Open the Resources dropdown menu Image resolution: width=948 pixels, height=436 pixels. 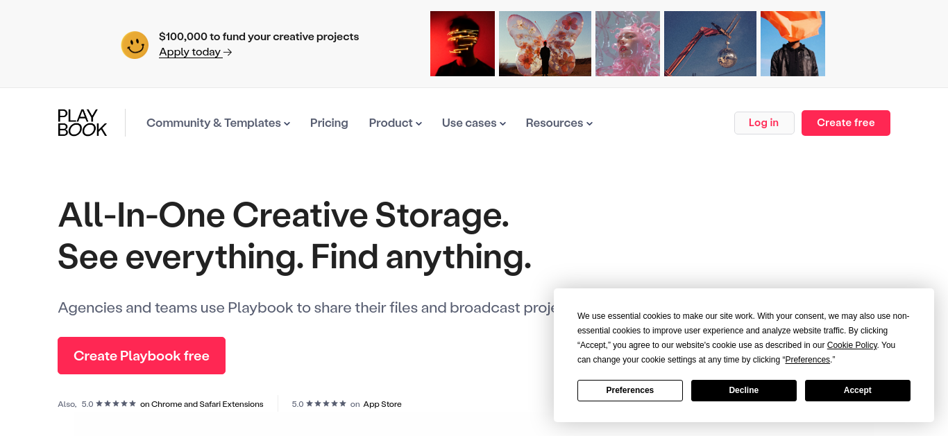(559, 123)
